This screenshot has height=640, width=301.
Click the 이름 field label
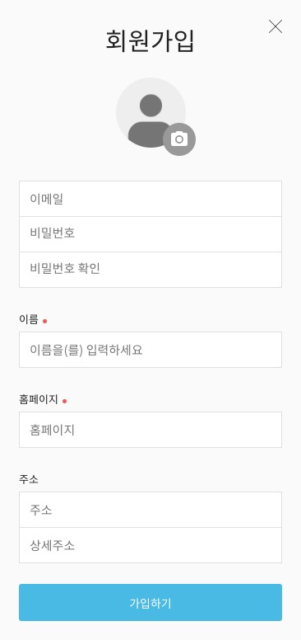(29, 319)
